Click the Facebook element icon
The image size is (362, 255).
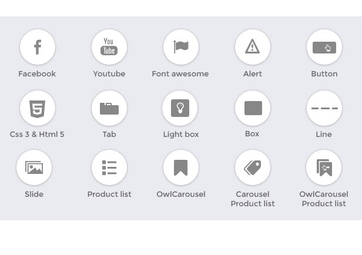point(38,47)
